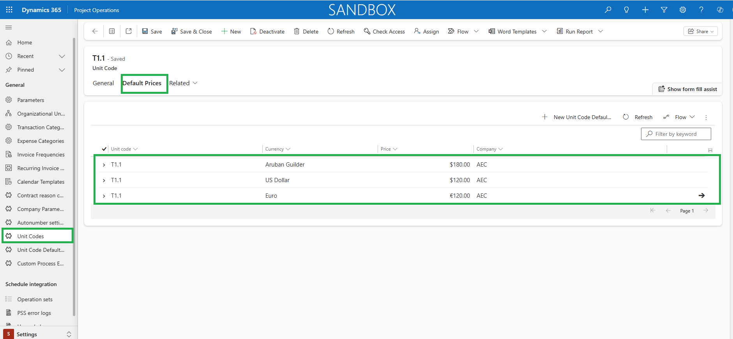Click the Filter by keyword field

point(676,134)
